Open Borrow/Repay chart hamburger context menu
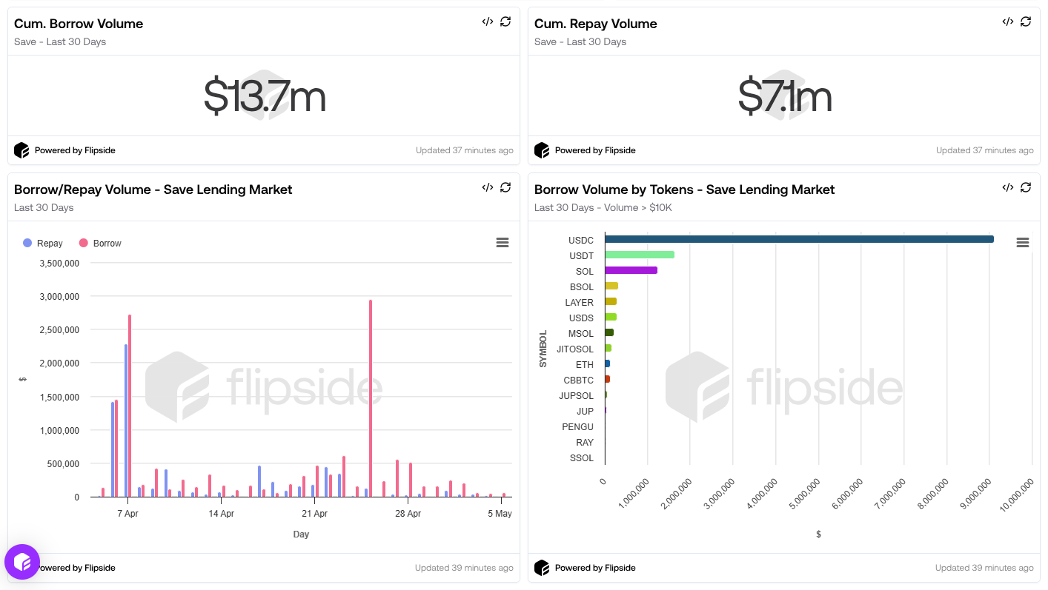This screenshot has width=1048, height=590. 502,243
